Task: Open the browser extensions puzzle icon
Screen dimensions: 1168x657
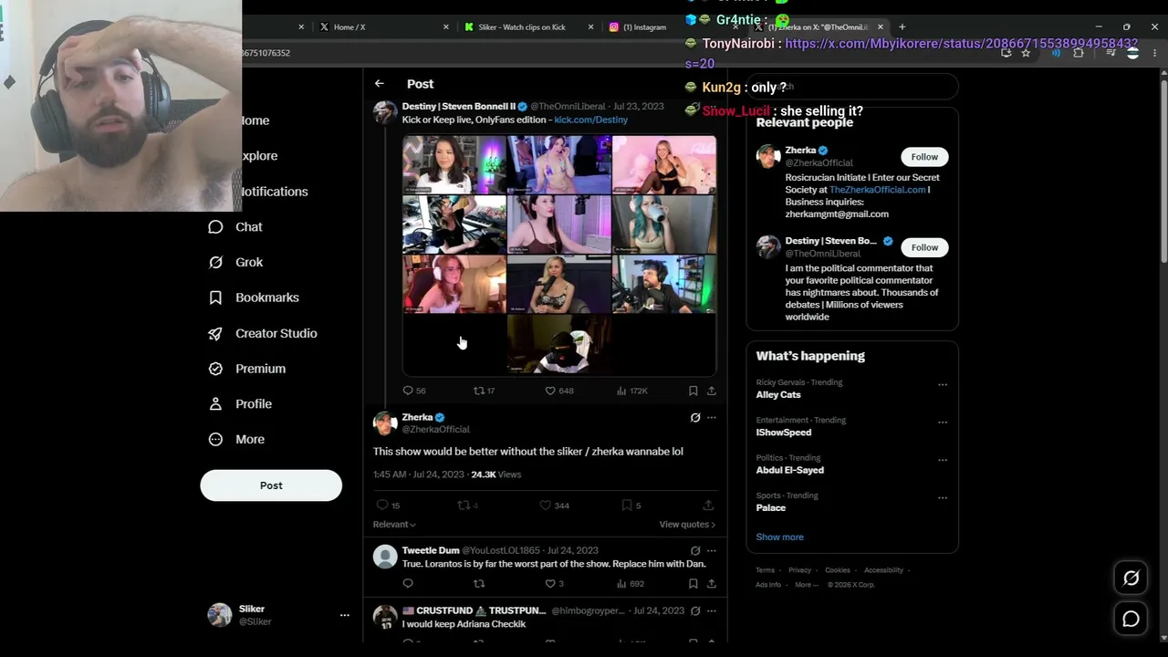Action: (1079, 54)
